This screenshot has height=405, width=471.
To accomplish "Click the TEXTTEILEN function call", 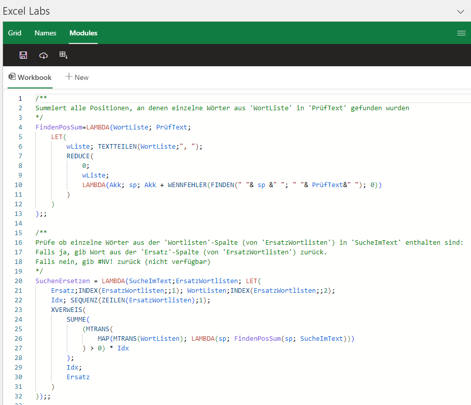I will (117, 147).
